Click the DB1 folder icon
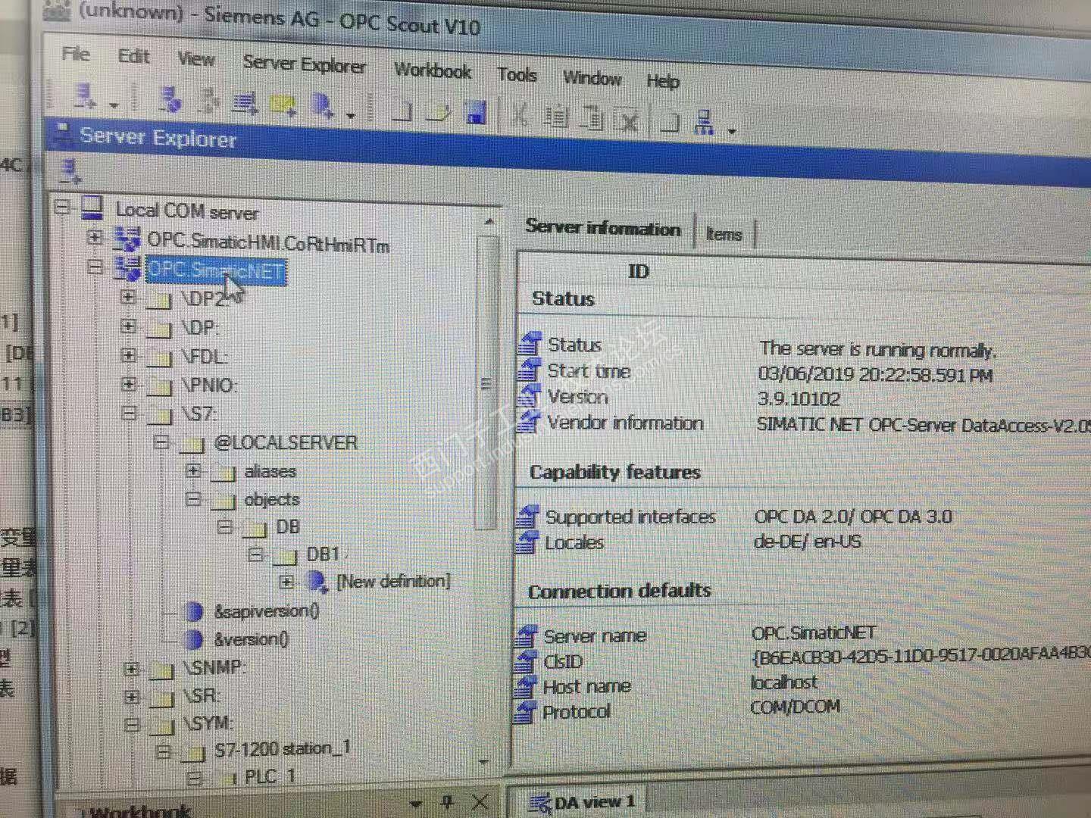Screen dimensions: 1091x818 (x=285, y=556)
